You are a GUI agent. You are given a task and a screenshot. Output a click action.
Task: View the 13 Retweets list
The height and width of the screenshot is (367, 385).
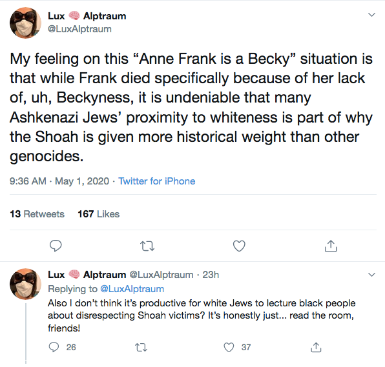tap(37, 214)
